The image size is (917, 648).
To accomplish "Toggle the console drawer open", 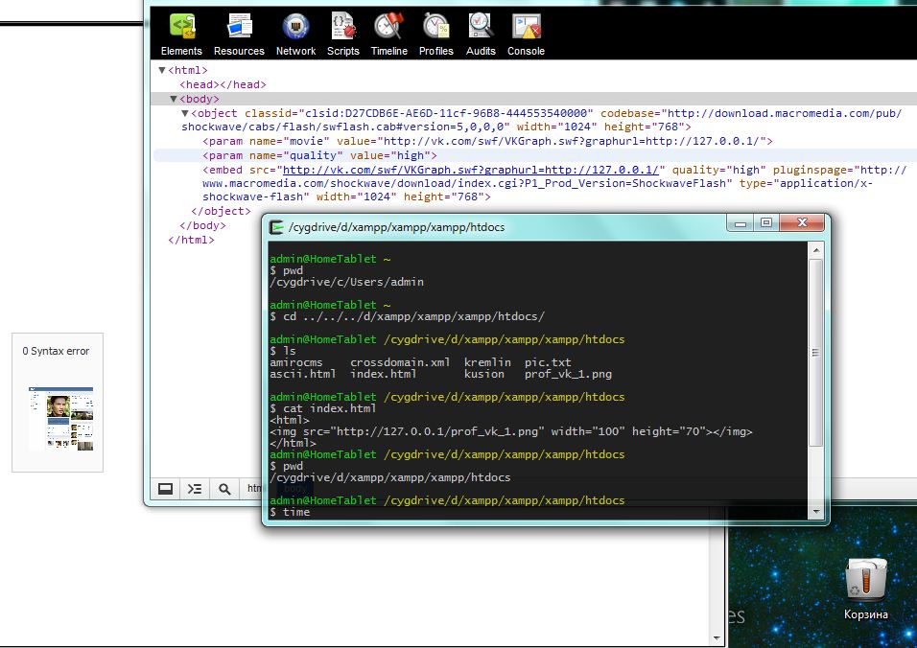I will pyautogui.click(x=194, y=488).
